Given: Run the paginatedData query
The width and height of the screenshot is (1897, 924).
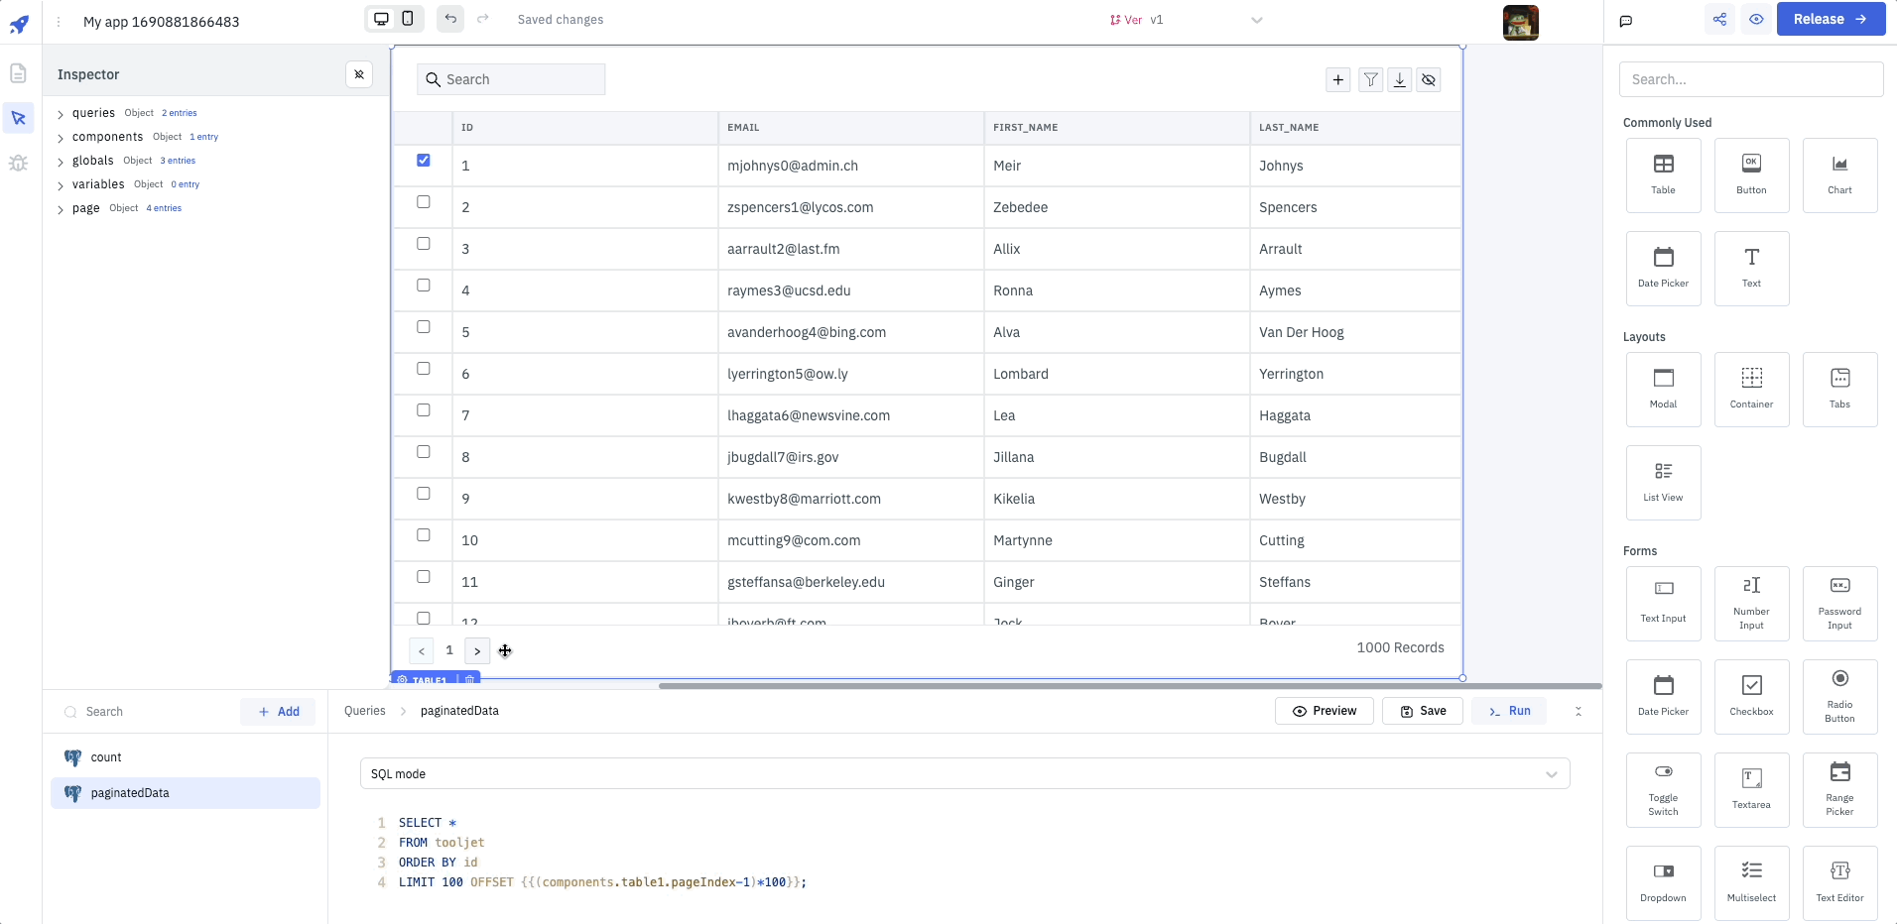Looking at the screenshot, I should click(x=1509, y=711).
